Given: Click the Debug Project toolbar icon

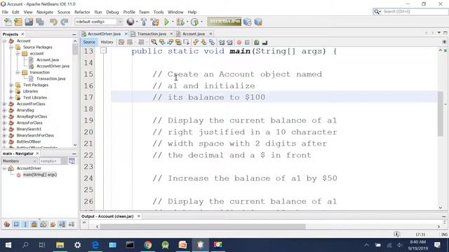Looking at the screenshot, I should [180, 22].
